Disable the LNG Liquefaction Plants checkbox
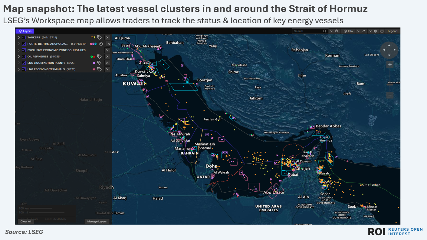Viewport: 427px width, 240px height. point(24,63)
